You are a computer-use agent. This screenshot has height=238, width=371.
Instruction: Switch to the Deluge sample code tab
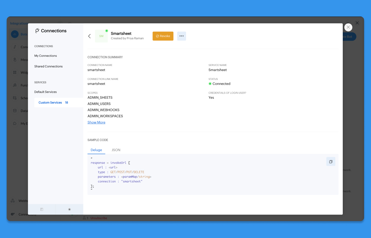[96, 150]
